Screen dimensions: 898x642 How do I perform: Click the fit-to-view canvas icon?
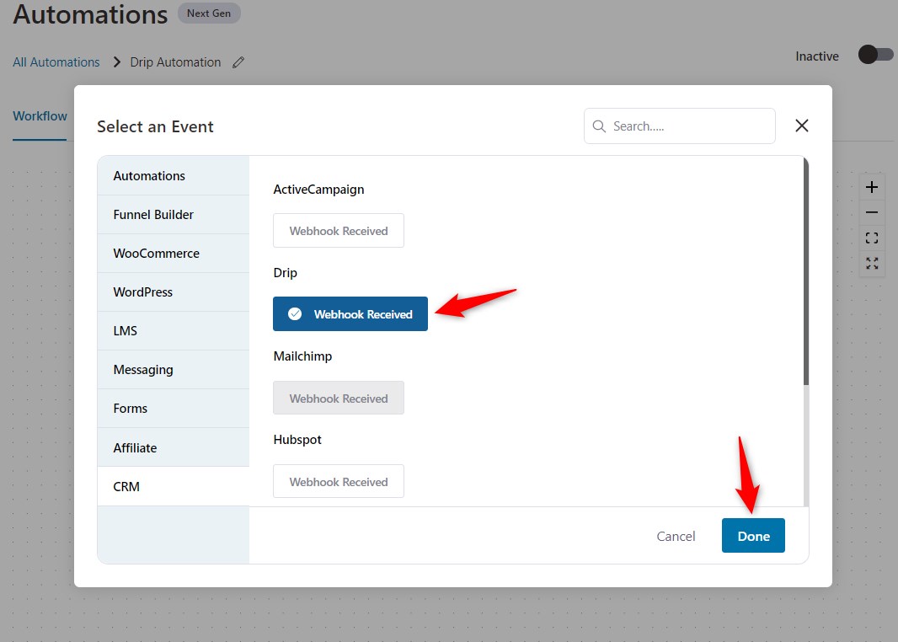pos(872,238)
